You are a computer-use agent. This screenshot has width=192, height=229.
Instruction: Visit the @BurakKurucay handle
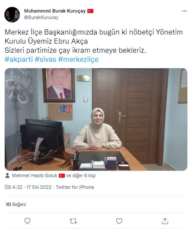click(41, 17)
